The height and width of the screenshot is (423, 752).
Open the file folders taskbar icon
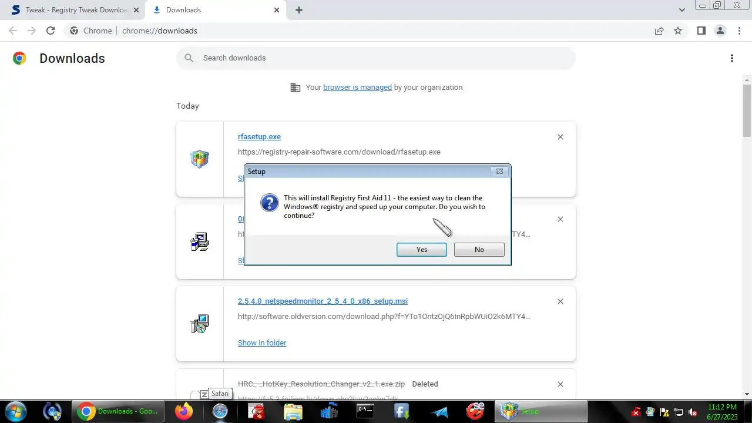click(293, 411)
